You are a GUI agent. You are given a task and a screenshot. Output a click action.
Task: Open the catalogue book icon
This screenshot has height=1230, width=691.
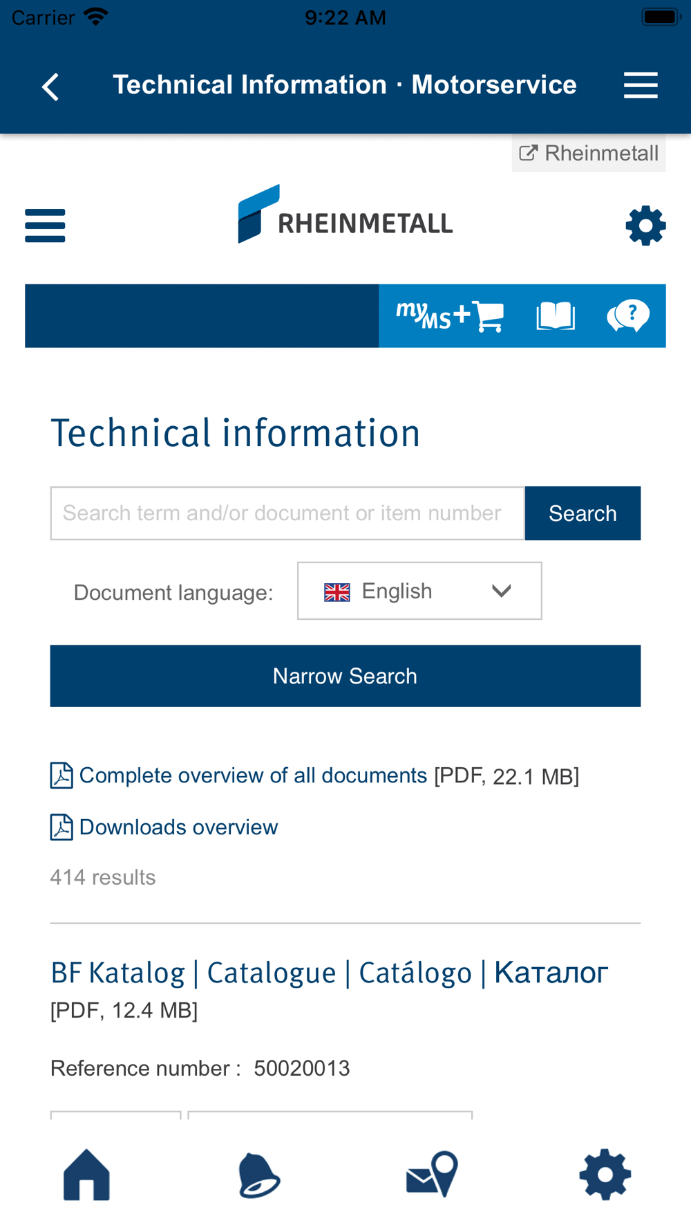pos(556,316)
